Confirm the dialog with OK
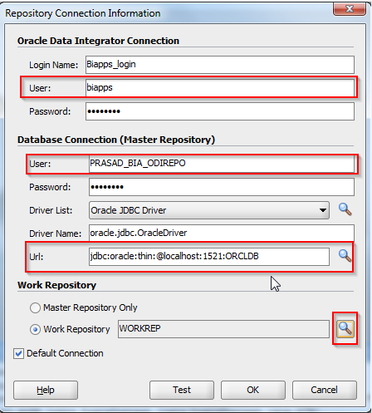The image size is (372, 413). point(253,390)
